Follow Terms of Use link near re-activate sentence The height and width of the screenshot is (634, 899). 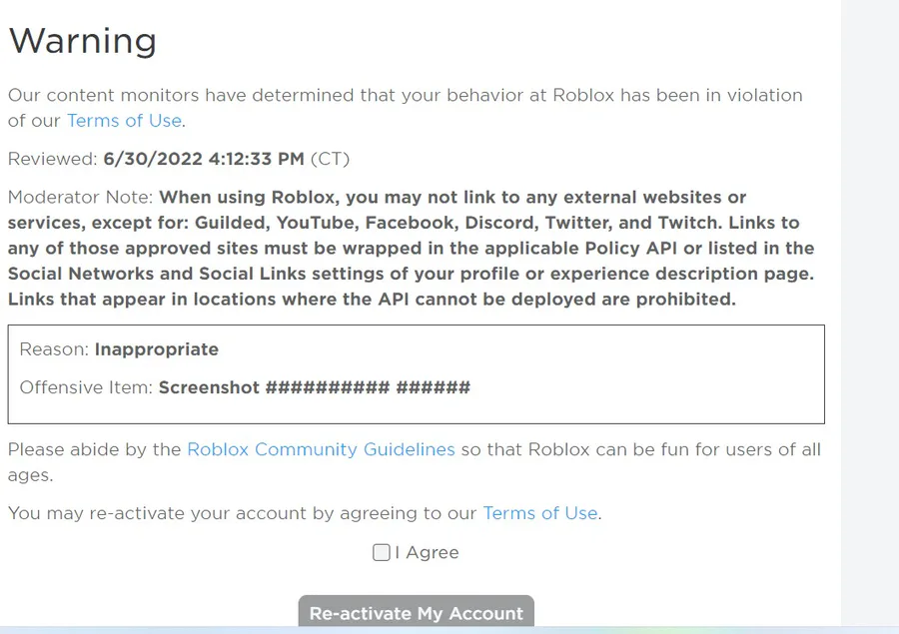[x=539, y=513]
